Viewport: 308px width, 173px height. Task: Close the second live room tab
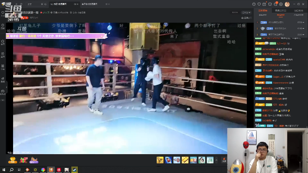(x=109, y=4)
